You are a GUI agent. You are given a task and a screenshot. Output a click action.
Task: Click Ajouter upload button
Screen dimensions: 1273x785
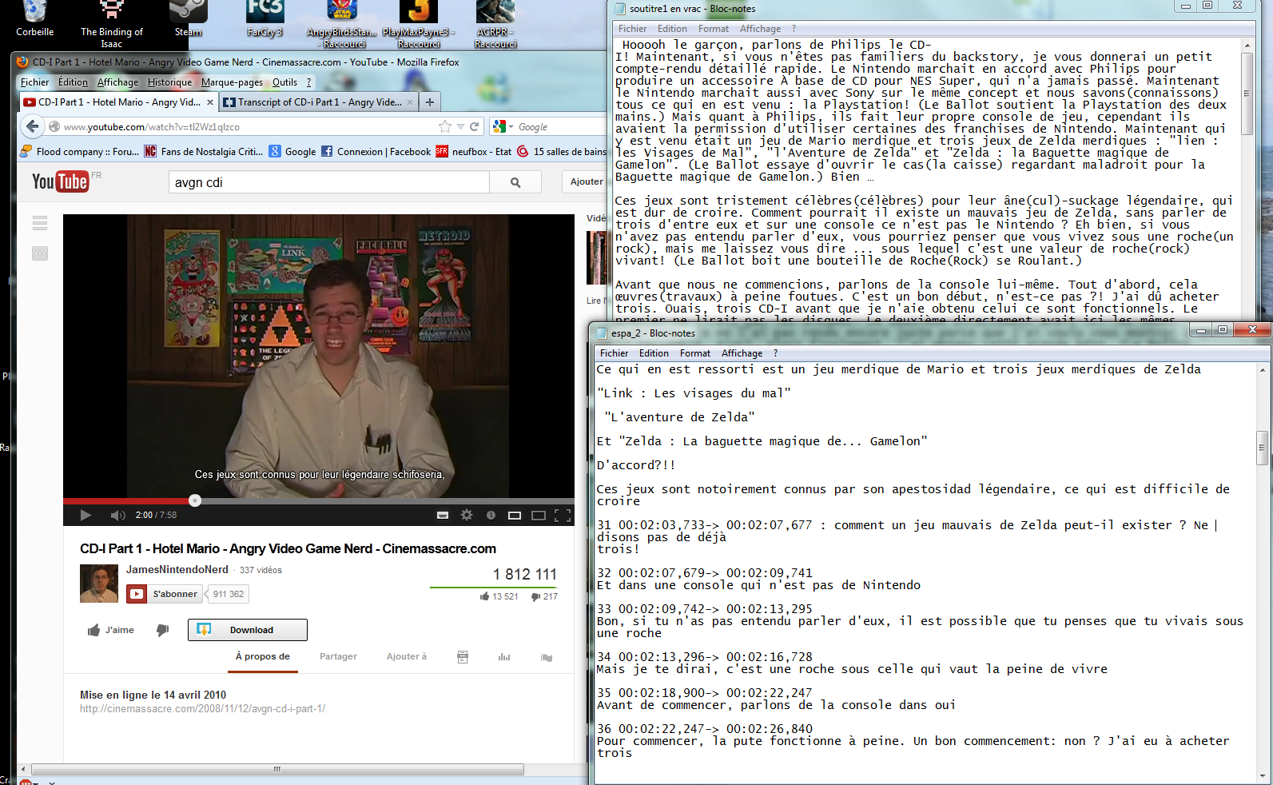[587, 181]
